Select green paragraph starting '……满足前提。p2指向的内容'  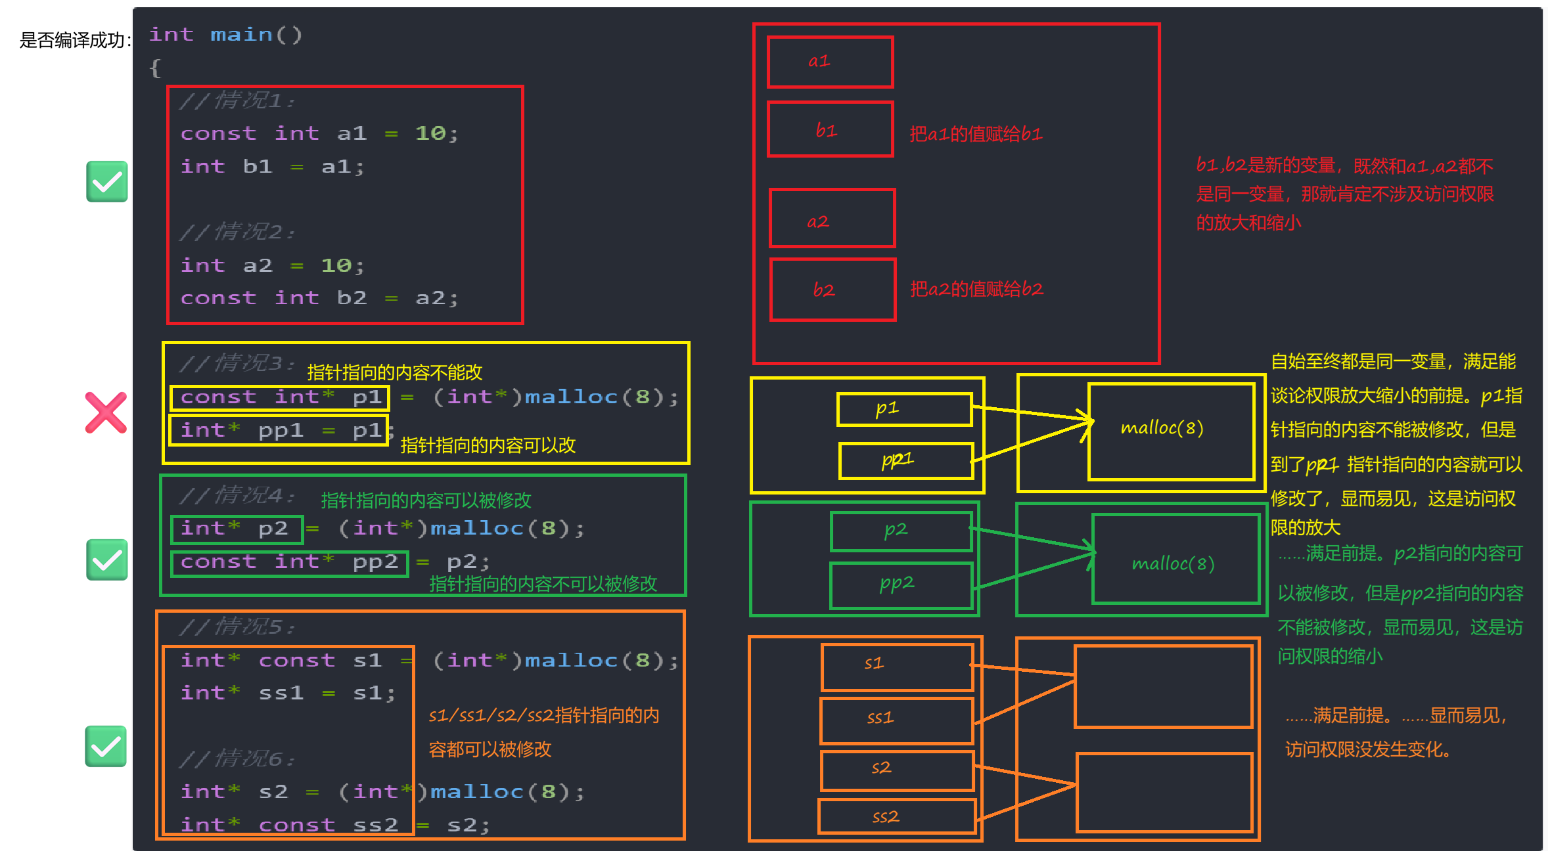[1400, 604]
